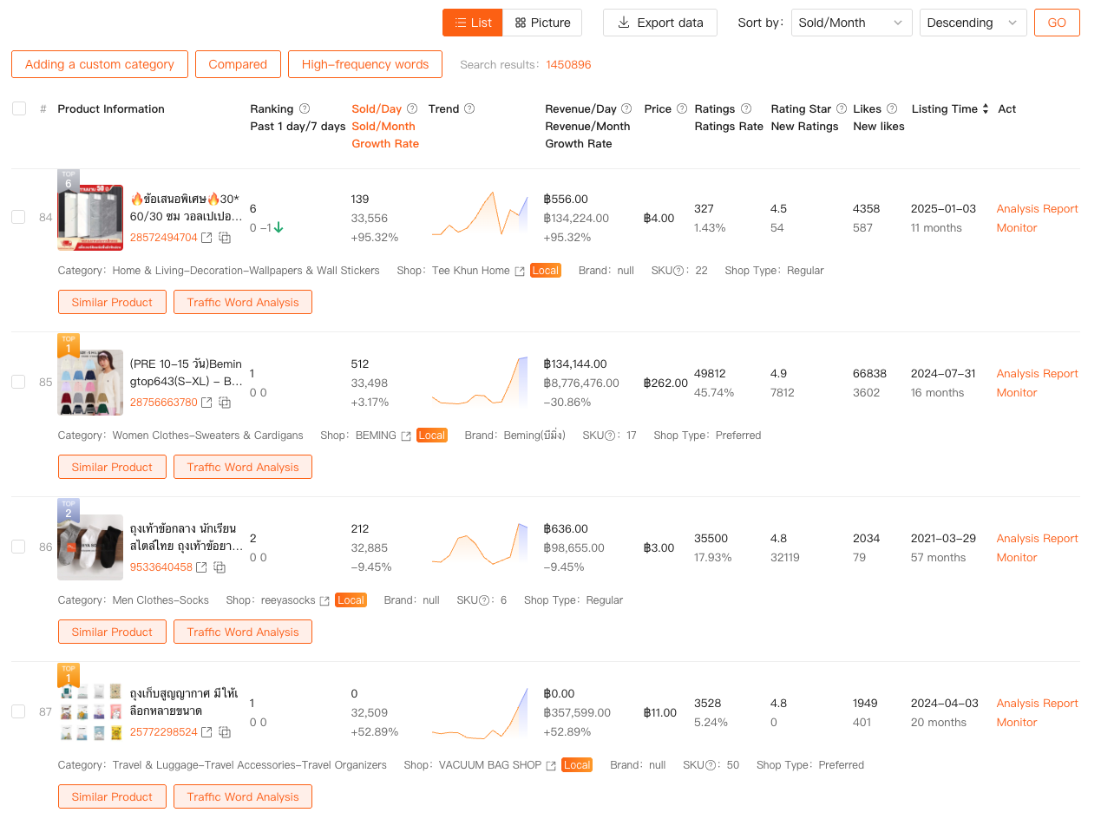The image size is (1101, 819).
Task: Open the Sold/Month sort-by dropdown
Action: click(x=851, y=23)
